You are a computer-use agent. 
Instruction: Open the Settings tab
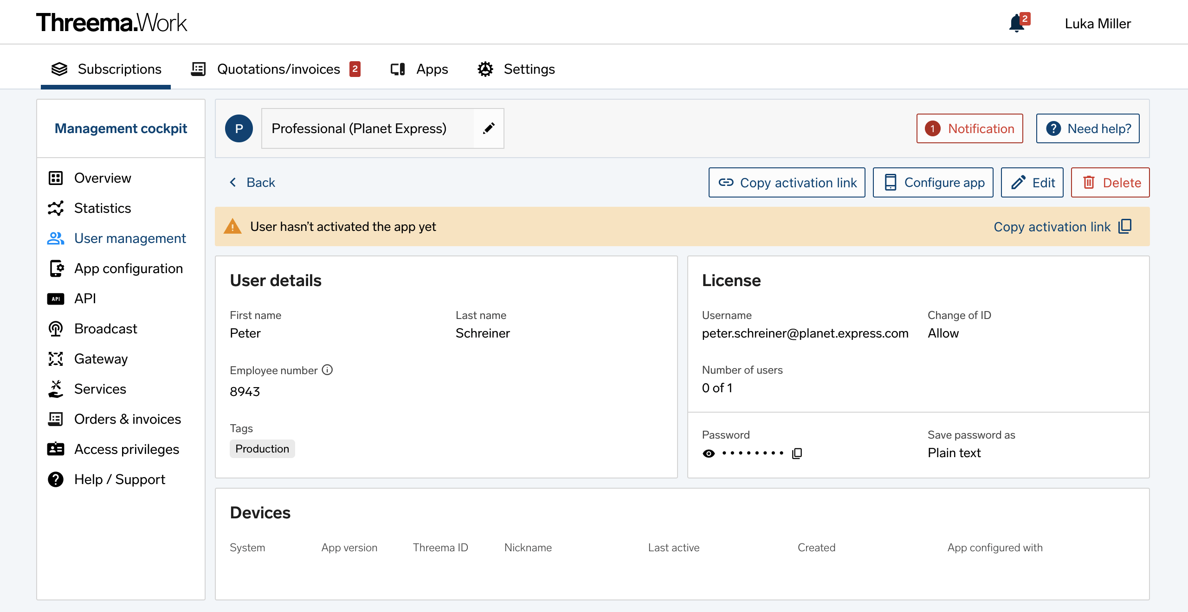click(x=516, y=69)
